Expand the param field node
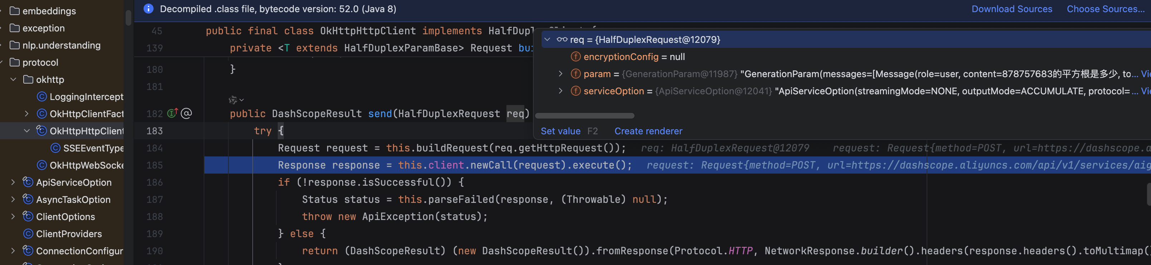 560,74
